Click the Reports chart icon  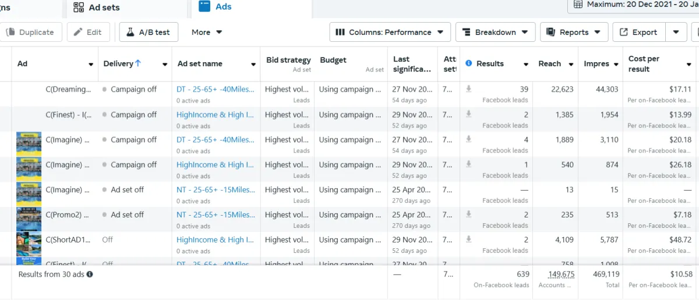551,33
